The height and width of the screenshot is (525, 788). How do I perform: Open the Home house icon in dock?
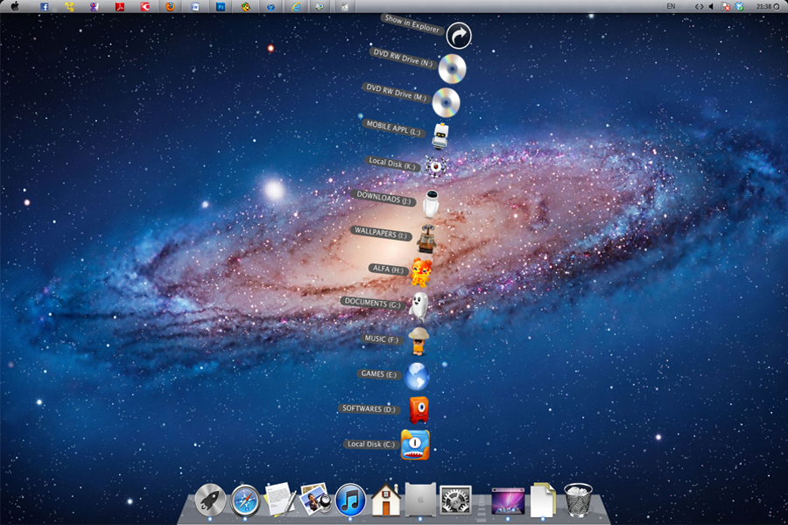(385, 500)
